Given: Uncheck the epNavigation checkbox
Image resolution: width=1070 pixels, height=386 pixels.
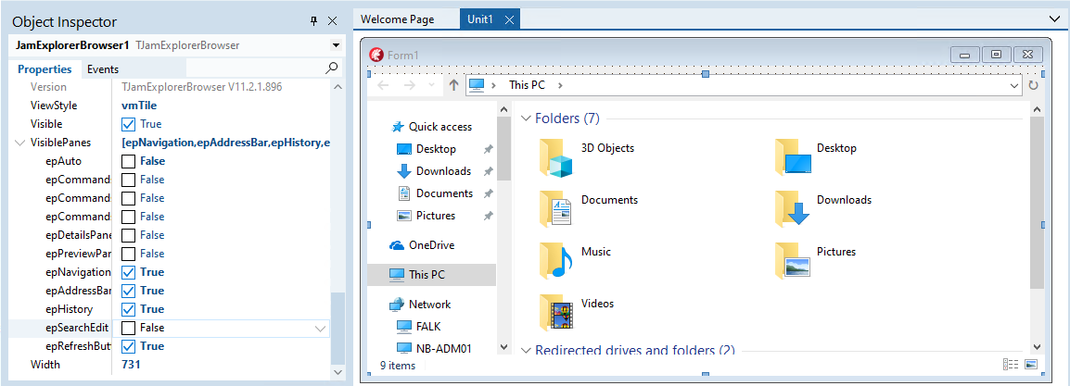Looking at the screenshot, I should click(x=128, y=271).
